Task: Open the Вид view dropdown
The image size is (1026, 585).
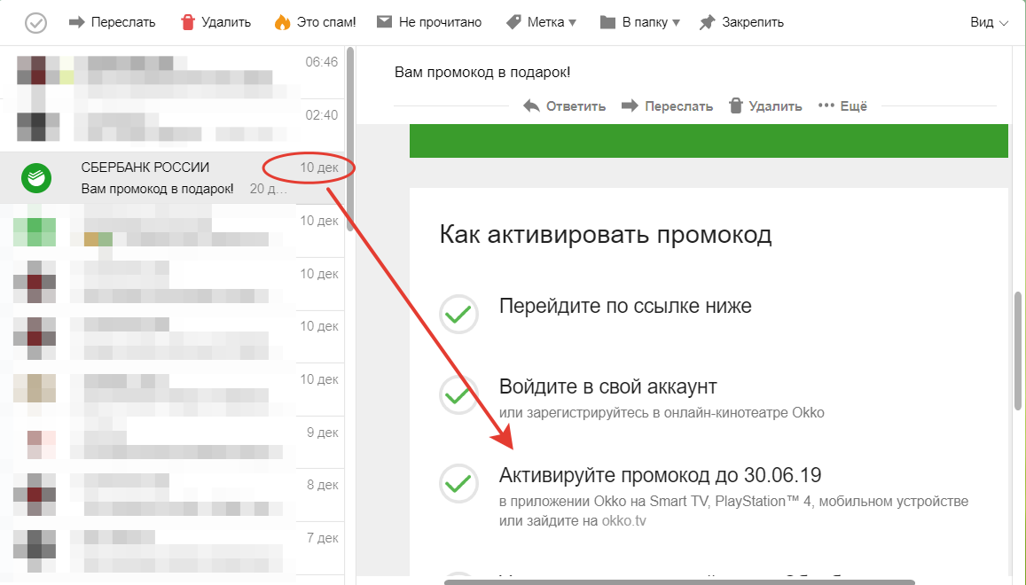Action: click(989, 22)
